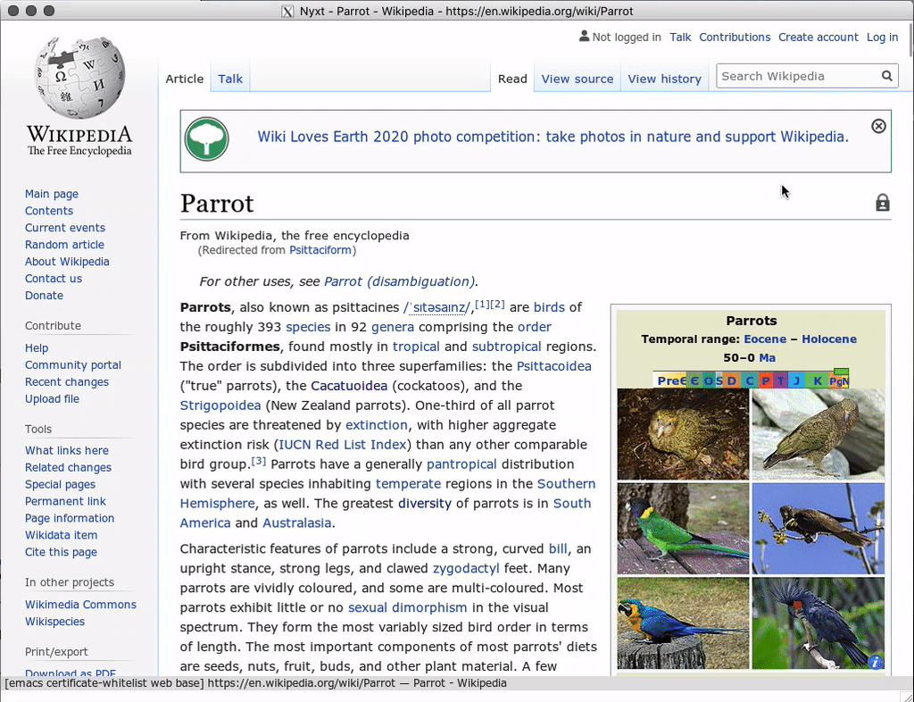Open What links here
This screenshot has width=914, height=702.
(66, 450)
